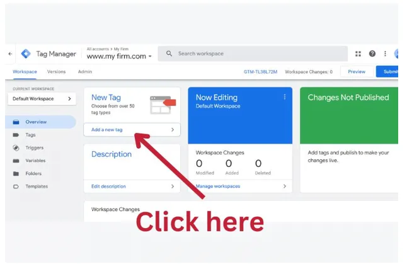
Task: Click the Now Editing heading
Action: coord(217,97)
